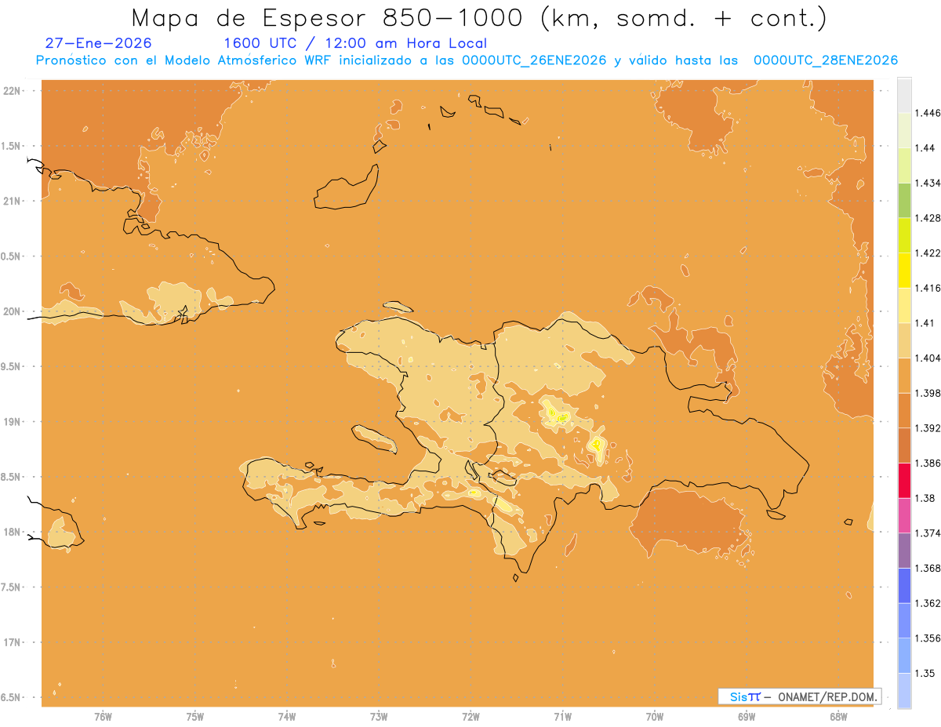Click the purple 1.368–1.374 legend swatch
The image size is (941, 727).
pyautogui.click(x=904, y=551)
